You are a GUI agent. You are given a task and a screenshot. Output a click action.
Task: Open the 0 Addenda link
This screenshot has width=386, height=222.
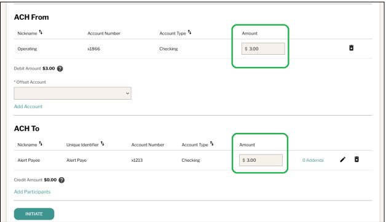point(313,160)
